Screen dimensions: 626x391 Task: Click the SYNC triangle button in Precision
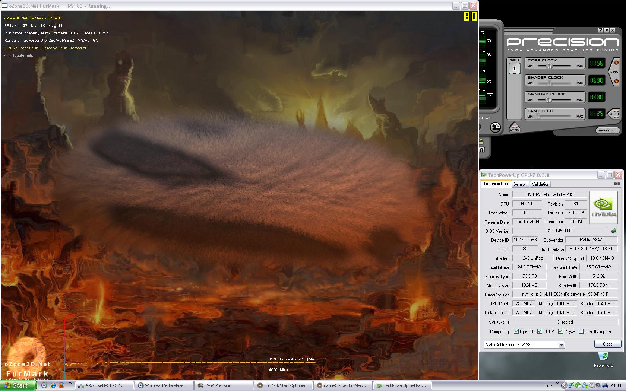[514, 127]
